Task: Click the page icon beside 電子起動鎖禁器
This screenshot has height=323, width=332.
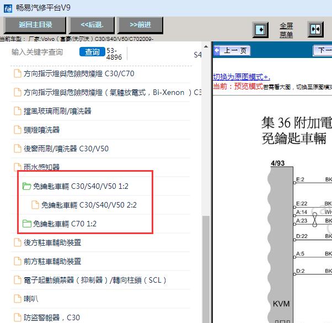Action: click(x=18, y=280)
